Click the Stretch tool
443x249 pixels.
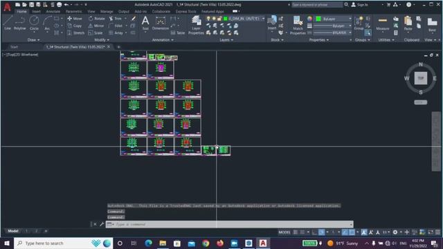click(x=75, y=33)
